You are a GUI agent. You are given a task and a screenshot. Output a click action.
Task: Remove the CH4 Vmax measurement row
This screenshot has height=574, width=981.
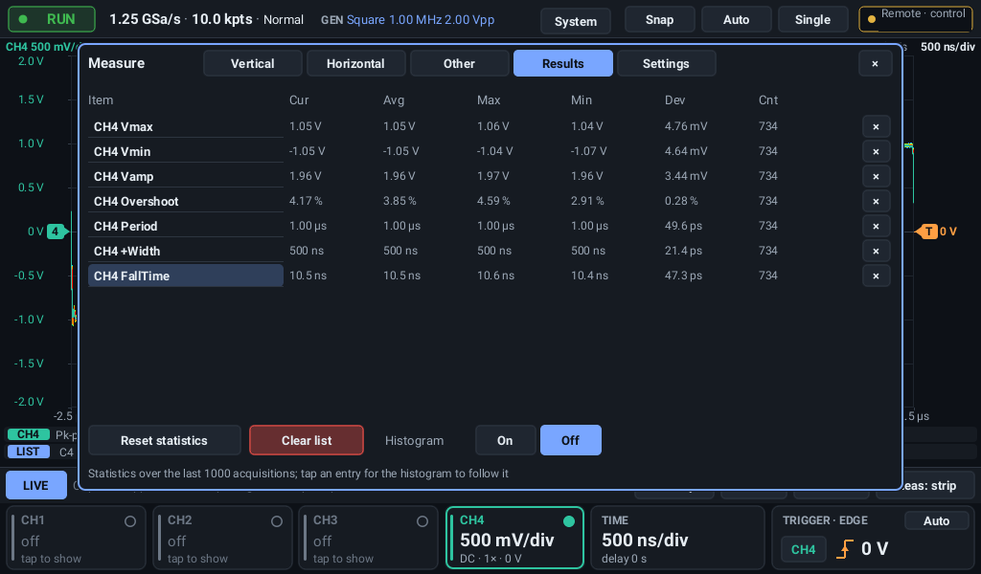point(876,127)
